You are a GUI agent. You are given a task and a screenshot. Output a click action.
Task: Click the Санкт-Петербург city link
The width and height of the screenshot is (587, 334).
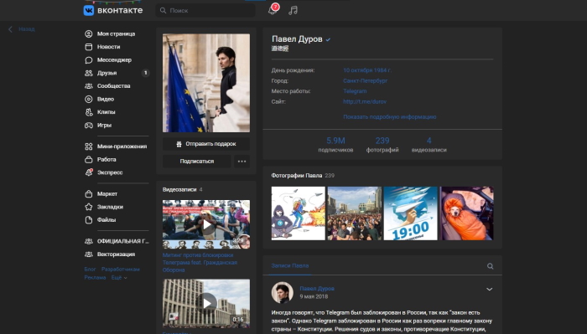pyautogui.click(x=366, y=80)
